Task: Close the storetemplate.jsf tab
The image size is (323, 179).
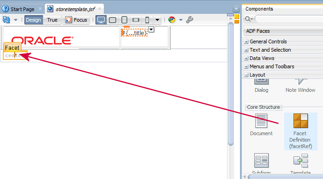Action: (100, 9)
